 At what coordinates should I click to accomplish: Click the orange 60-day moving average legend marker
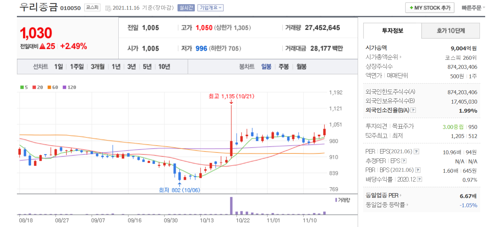[x=49, y=87]
